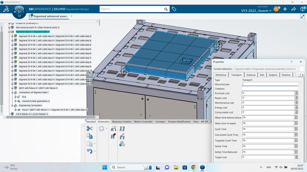307x172 pixels.
Task: Click the Manufacturer input field
Action: pyautogui.click(x=270, y=84)
